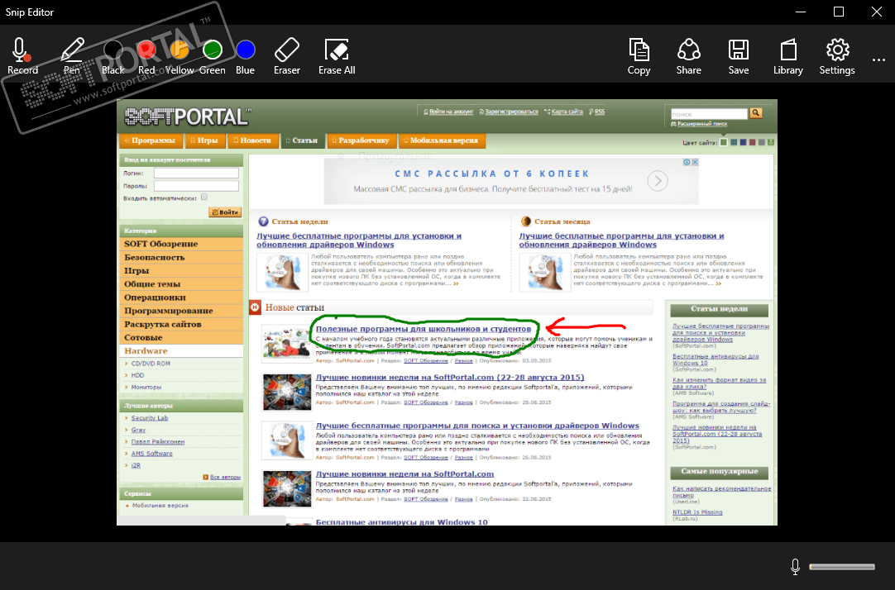The image size is (895, 590).
Task: Open the NTLDR is Missing link
Action: tap(697, 512)
